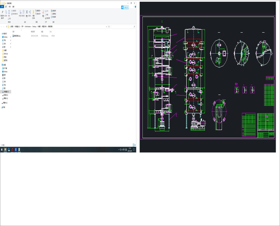
Task: Switch to large icons view in status bar
Action: [135, 145]
